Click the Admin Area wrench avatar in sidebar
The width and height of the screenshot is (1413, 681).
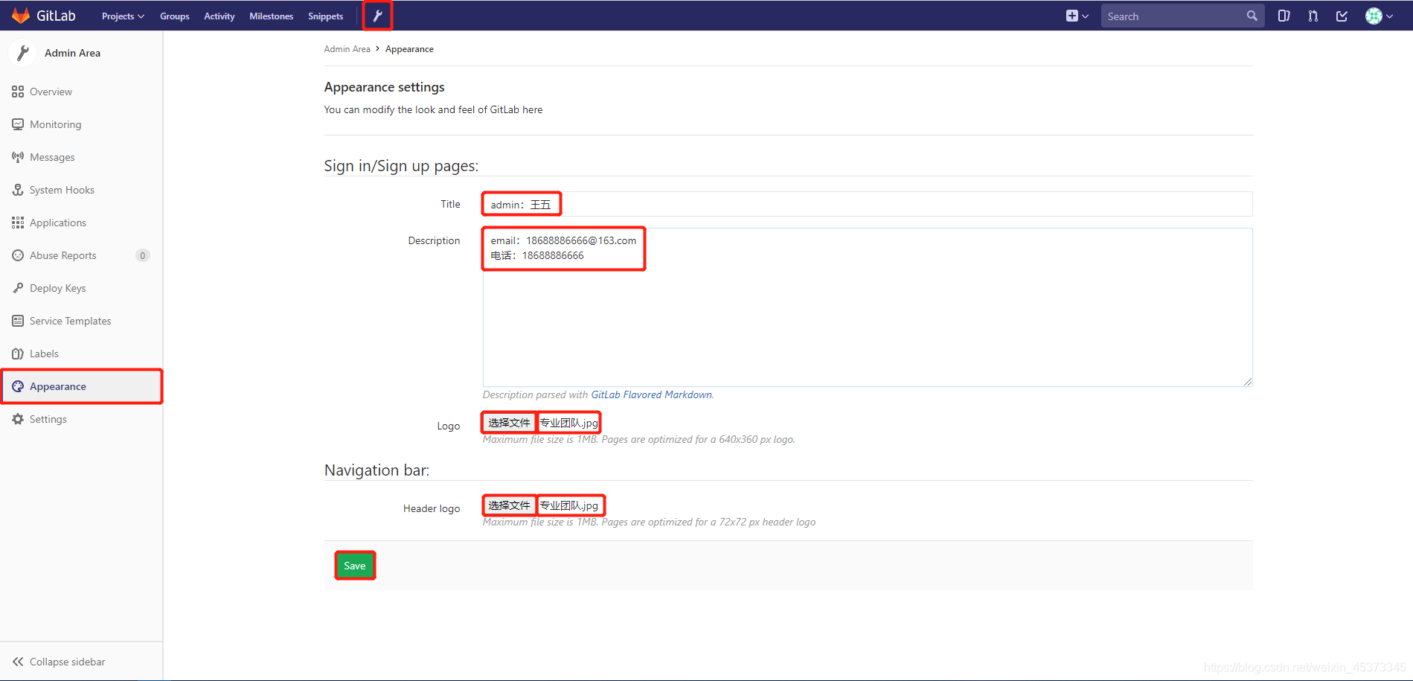23,53
